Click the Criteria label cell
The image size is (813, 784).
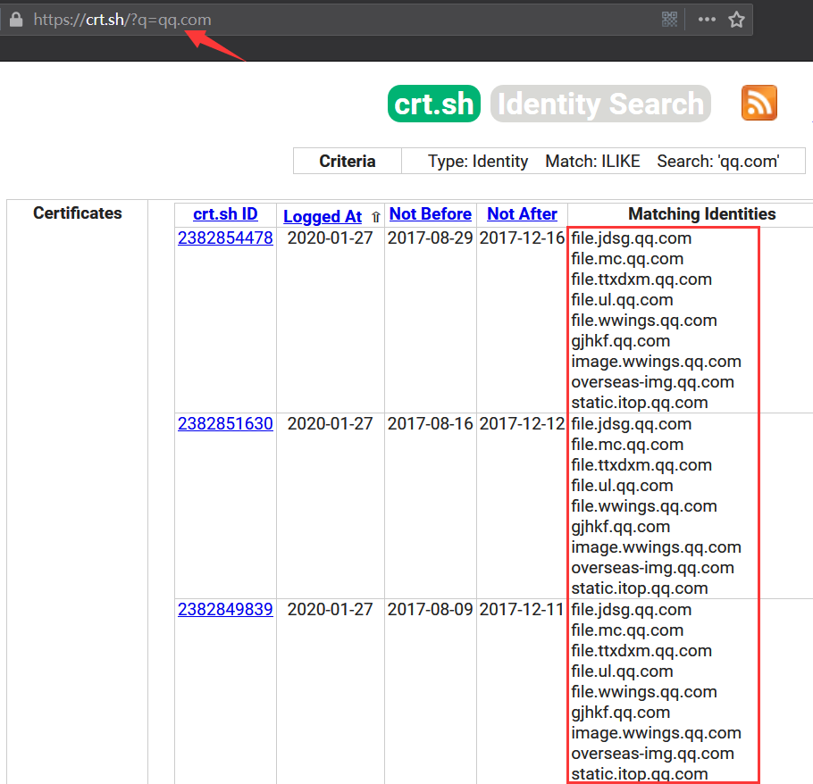point(348,161)
